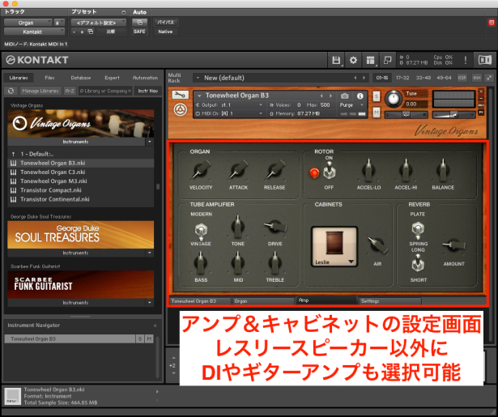Click the info icon in the instrument header
The image size is (498, 417).
tap(360, 96)
